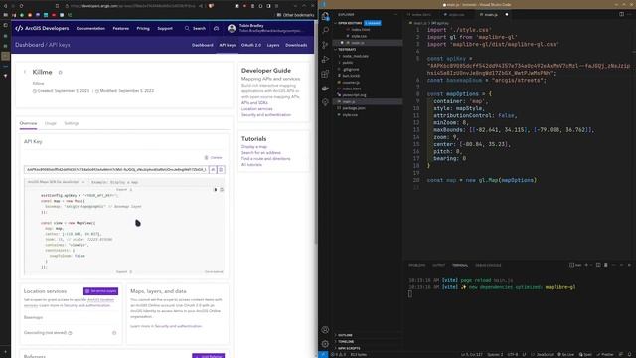
Task: Switch to DEBUG CONSOLE tab in panel
Action: (x=488, y=266)
